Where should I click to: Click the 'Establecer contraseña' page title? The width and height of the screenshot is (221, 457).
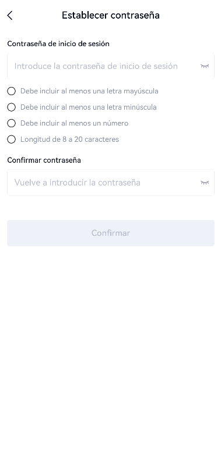click(x=111, y=15)
